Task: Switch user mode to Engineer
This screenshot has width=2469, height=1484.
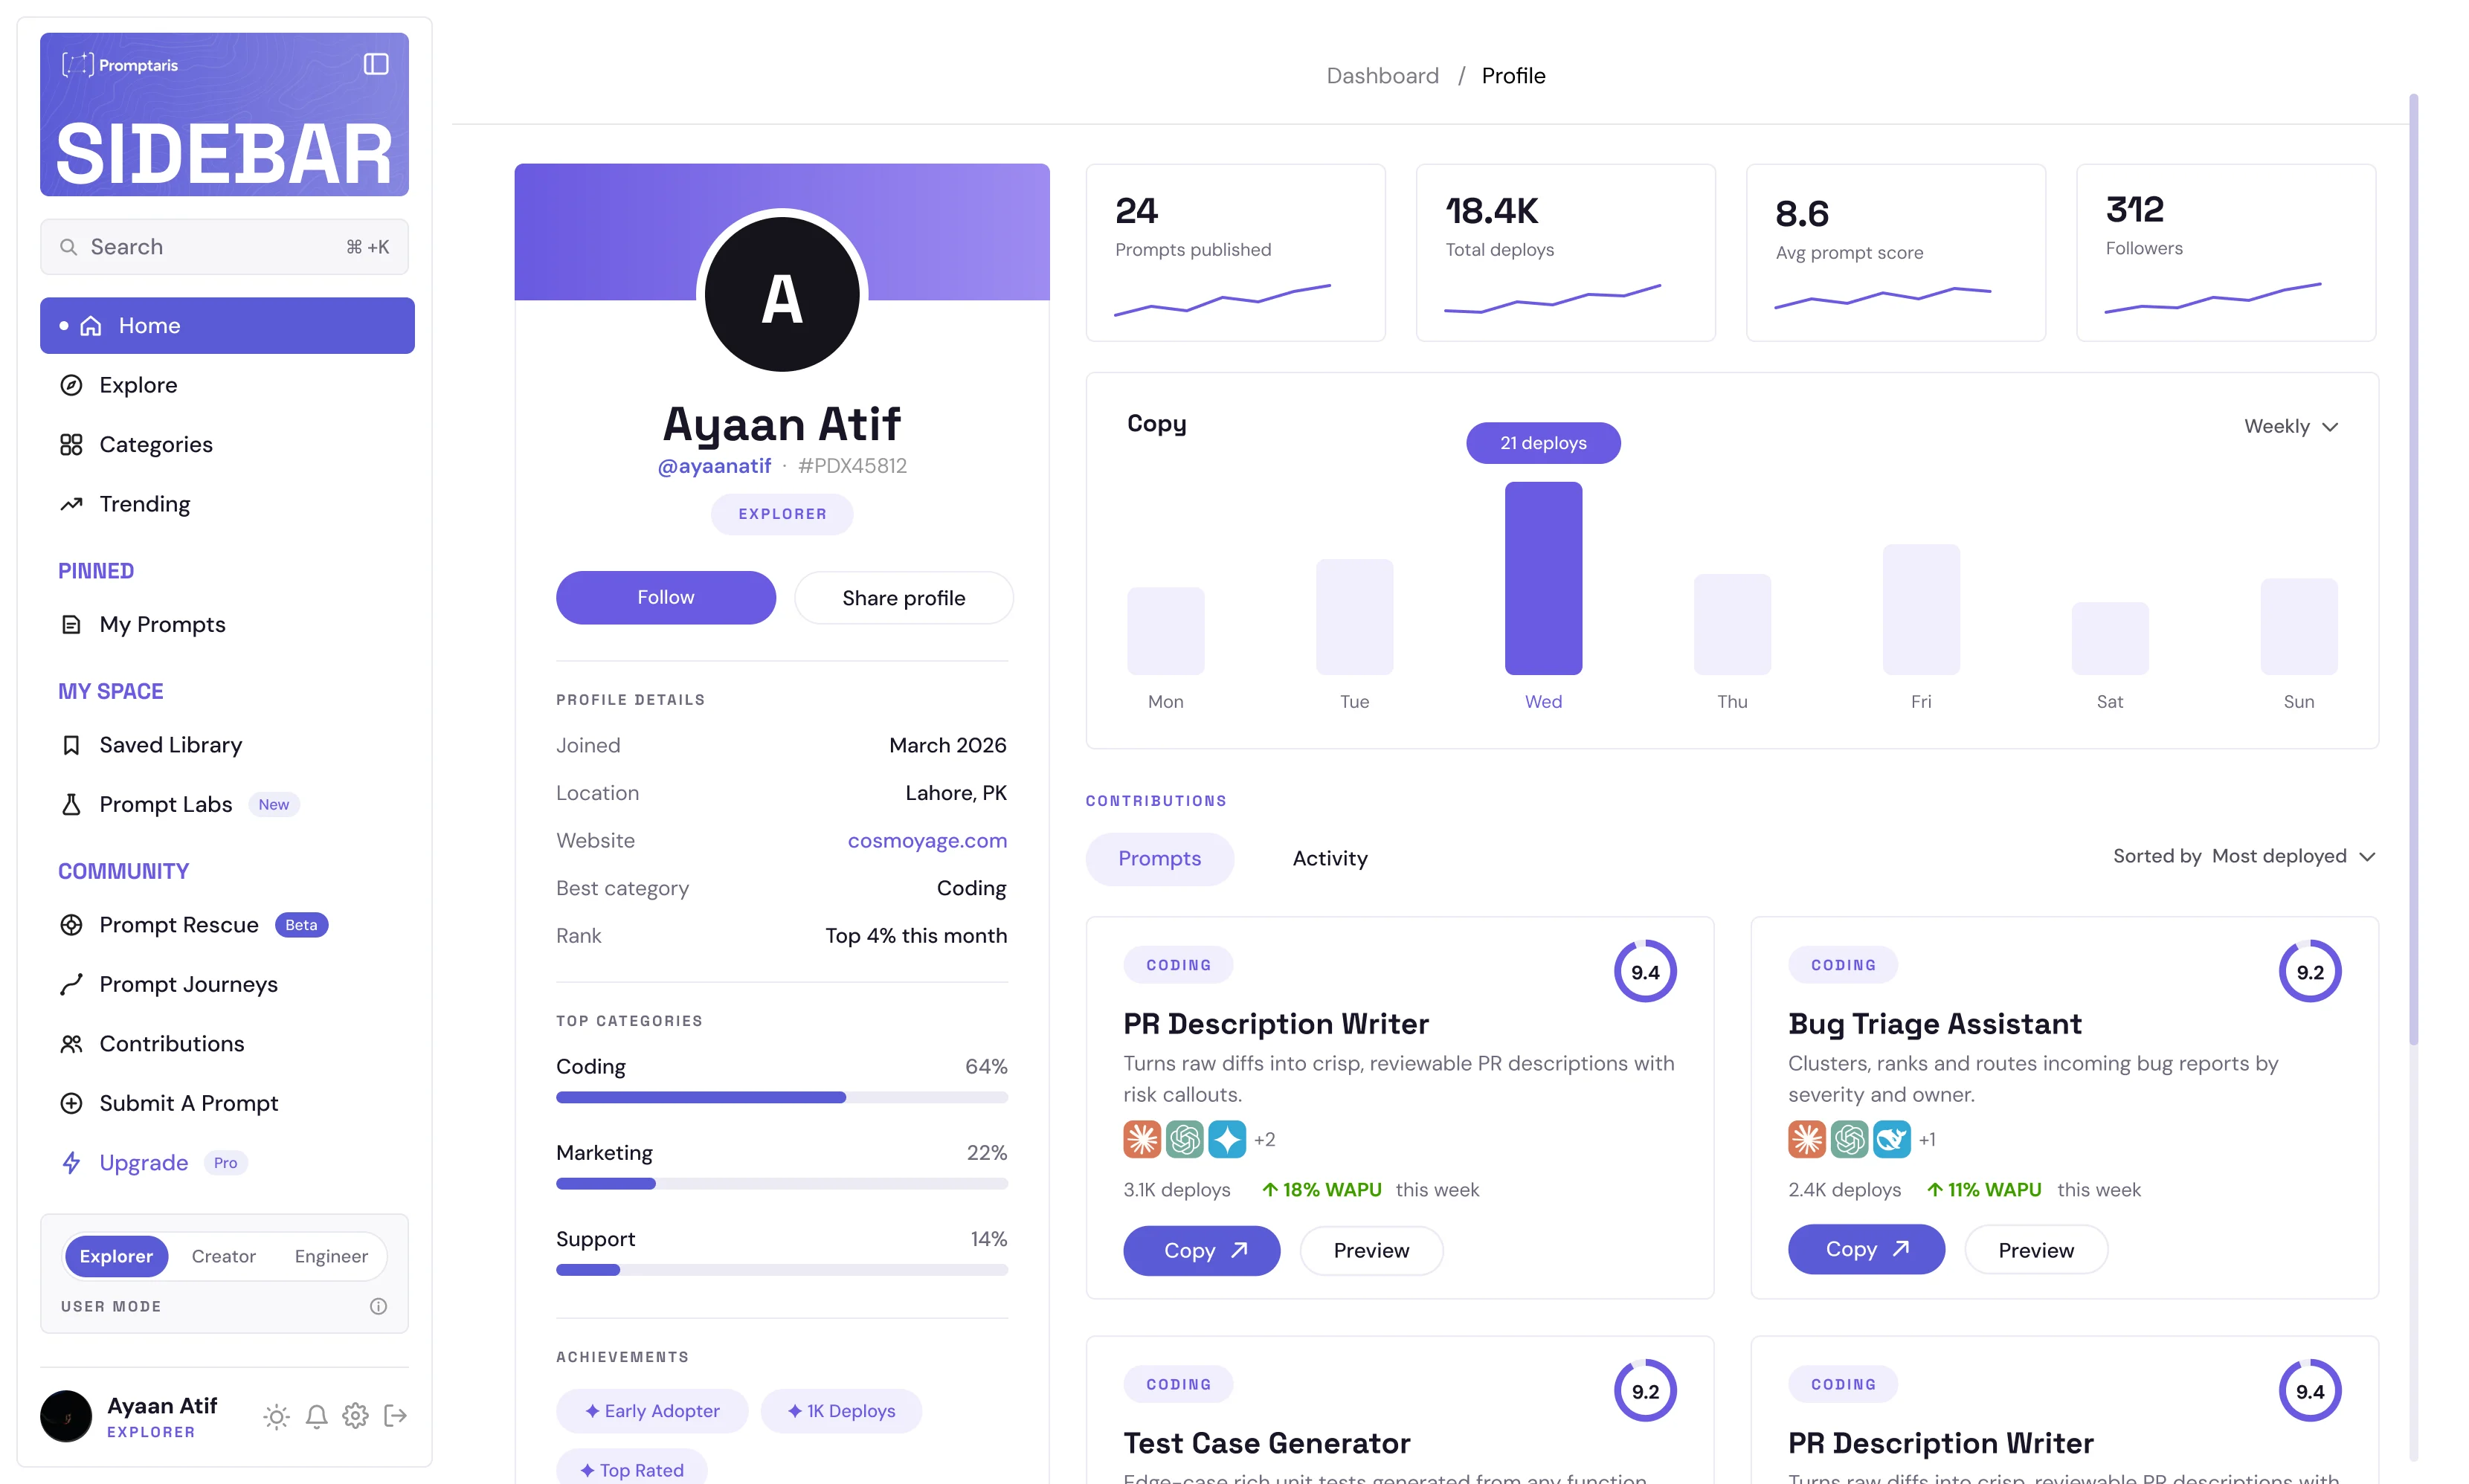Action: [x=331, y=1256]
